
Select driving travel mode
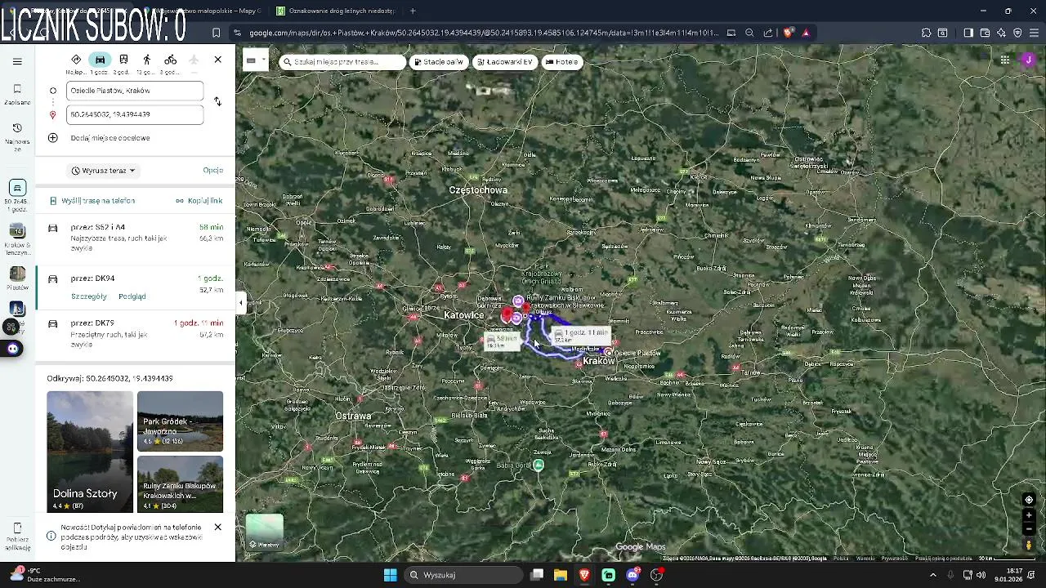click(100, 60)
